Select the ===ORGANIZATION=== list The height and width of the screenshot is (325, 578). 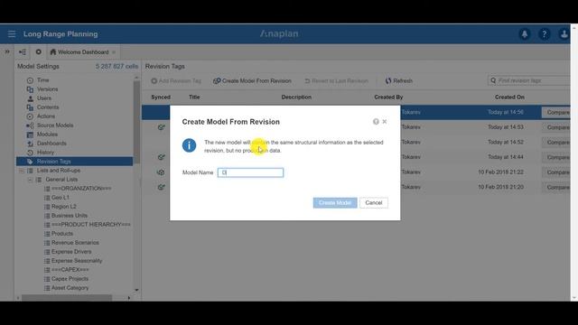click(81, 189)
